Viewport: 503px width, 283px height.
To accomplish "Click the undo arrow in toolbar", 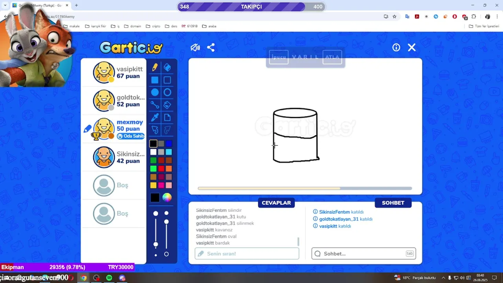I will click(x=155, y=130).
